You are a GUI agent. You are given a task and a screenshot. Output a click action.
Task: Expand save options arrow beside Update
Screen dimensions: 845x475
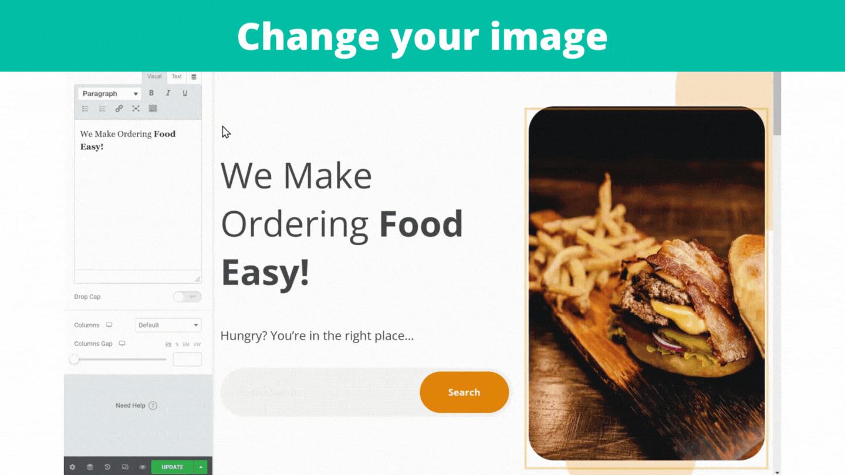click(201, 467)
